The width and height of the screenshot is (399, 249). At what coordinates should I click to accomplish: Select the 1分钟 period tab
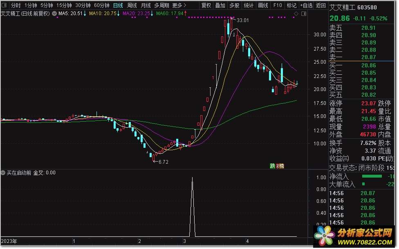[x=31, y=5]
